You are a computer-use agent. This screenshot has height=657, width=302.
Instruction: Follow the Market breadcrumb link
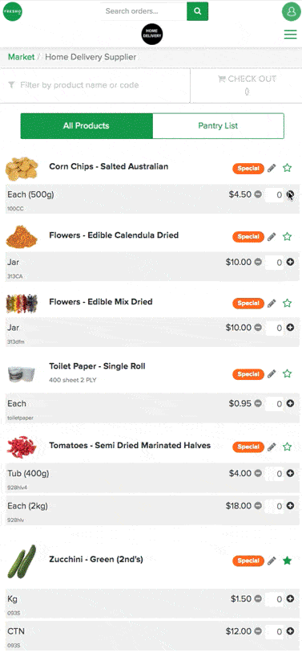click(x=22, y=57)
